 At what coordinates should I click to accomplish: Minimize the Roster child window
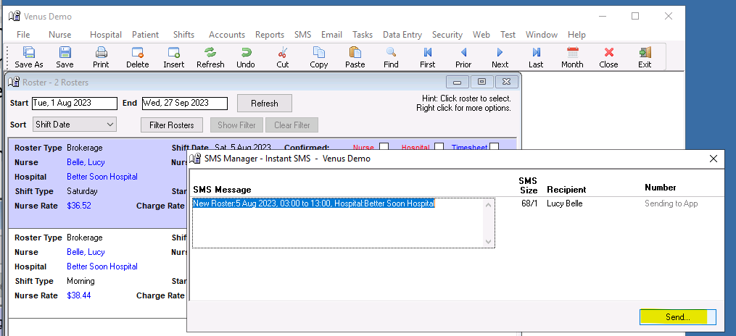click(x=457, y=82)
